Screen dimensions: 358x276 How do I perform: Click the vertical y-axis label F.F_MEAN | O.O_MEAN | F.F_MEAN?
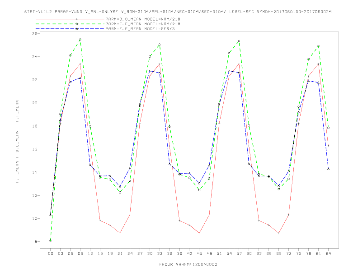click(17, 142)
